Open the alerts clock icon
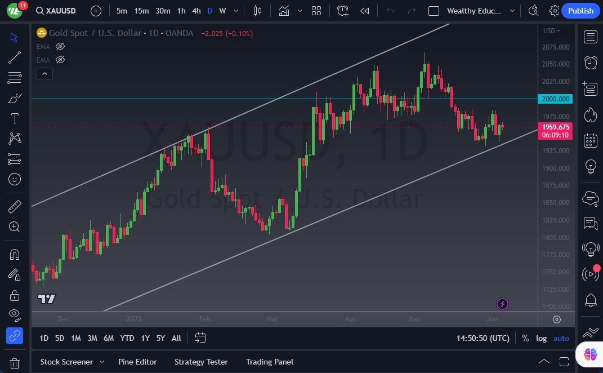Viewport: 603px width, 373px height. coord(591,63)
